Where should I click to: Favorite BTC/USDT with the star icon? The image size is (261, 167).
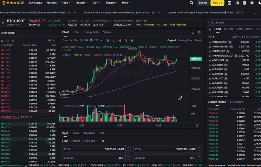[3, 23]
